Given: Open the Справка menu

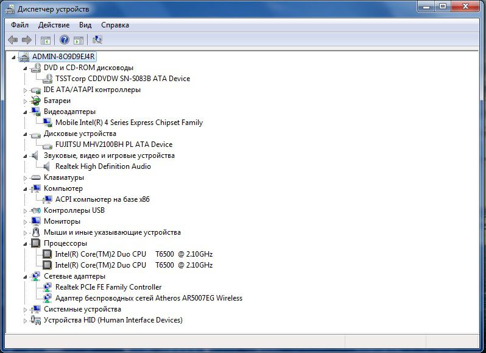Looking at the screenshot, I should coord(115,25).
